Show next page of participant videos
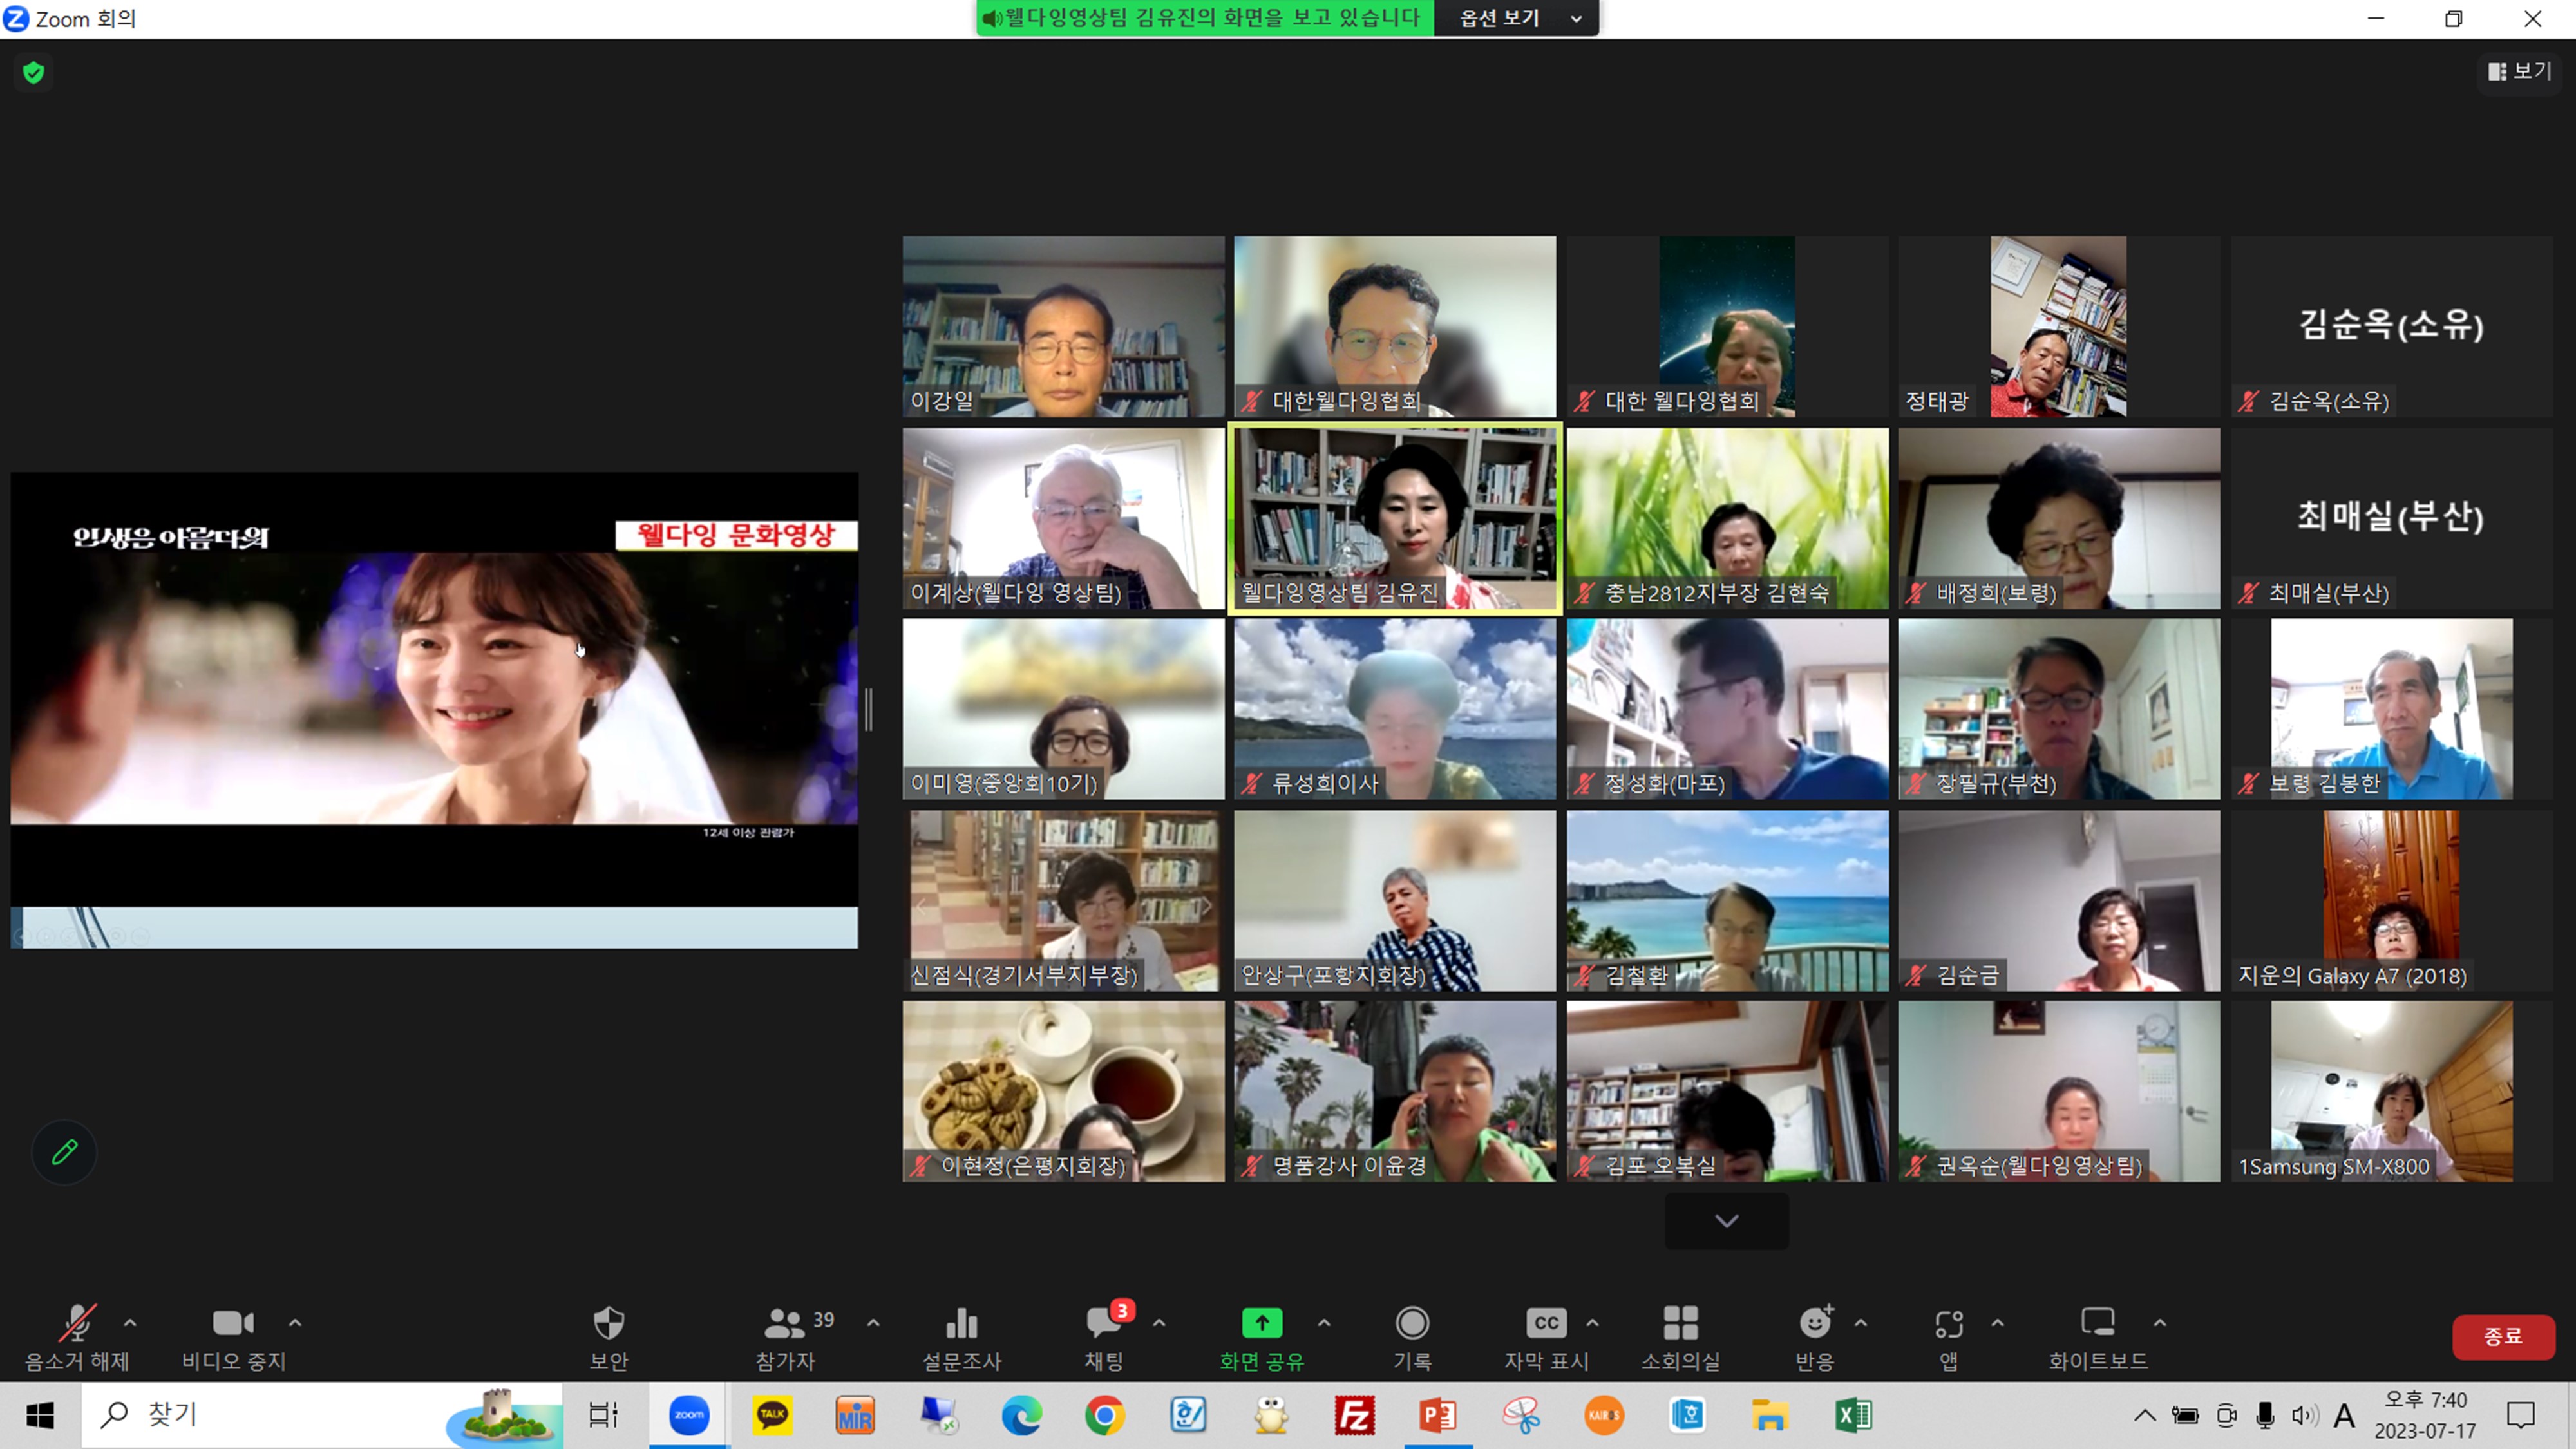The width and height of the screenshot is (2576, 1449). click(1726, 1221)
